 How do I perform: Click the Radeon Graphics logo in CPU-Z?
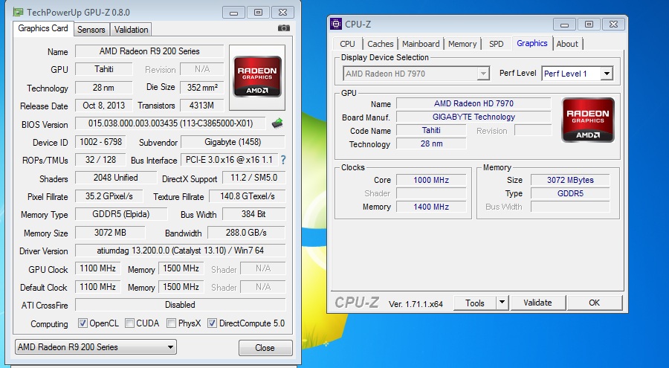click(588, 120)
